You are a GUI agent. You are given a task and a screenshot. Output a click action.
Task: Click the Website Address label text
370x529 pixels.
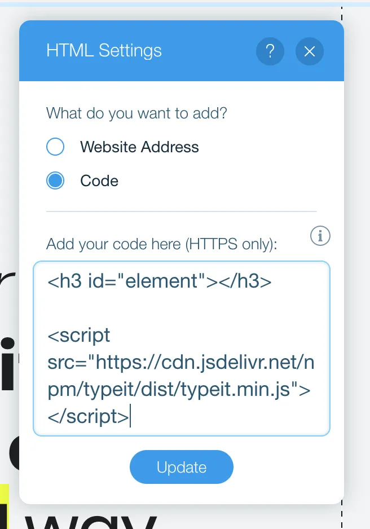click(x=140, y=147)
